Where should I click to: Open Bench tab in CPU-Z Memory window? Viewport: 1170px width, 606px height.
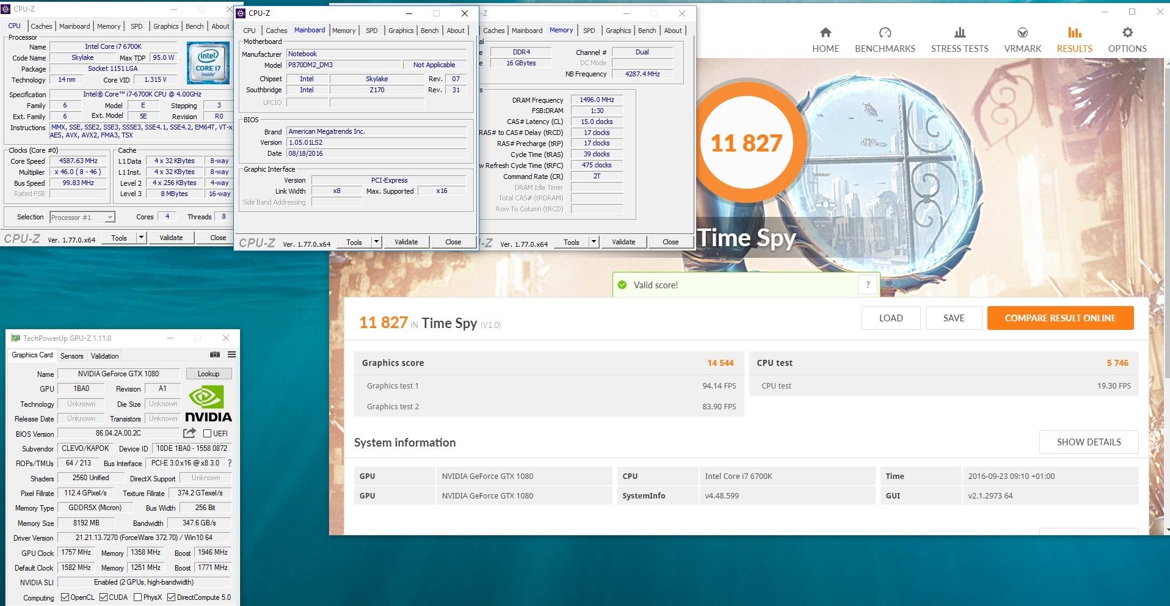pos(647,31)
